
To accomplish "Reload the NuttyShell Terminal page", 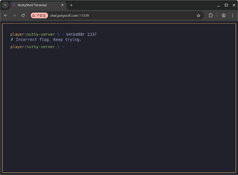I will [x=23, y=15].
